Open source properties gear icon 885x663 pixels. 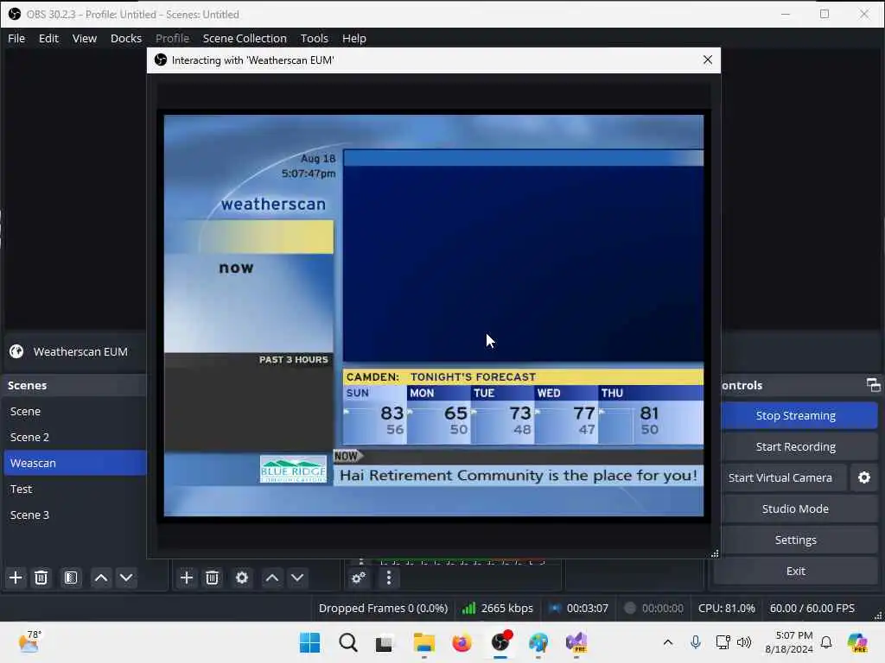click(x=242, y=578)
